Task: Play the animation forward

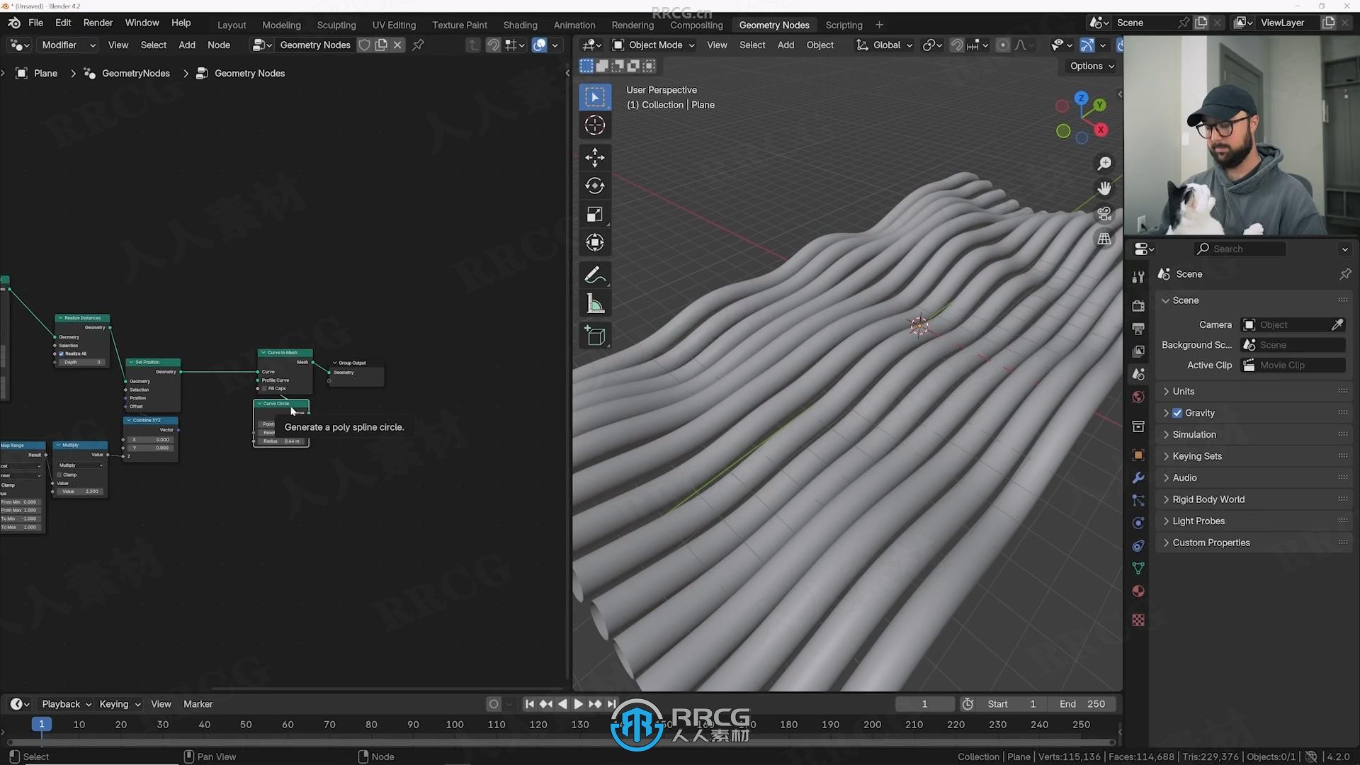Action: tap(578, 704)
